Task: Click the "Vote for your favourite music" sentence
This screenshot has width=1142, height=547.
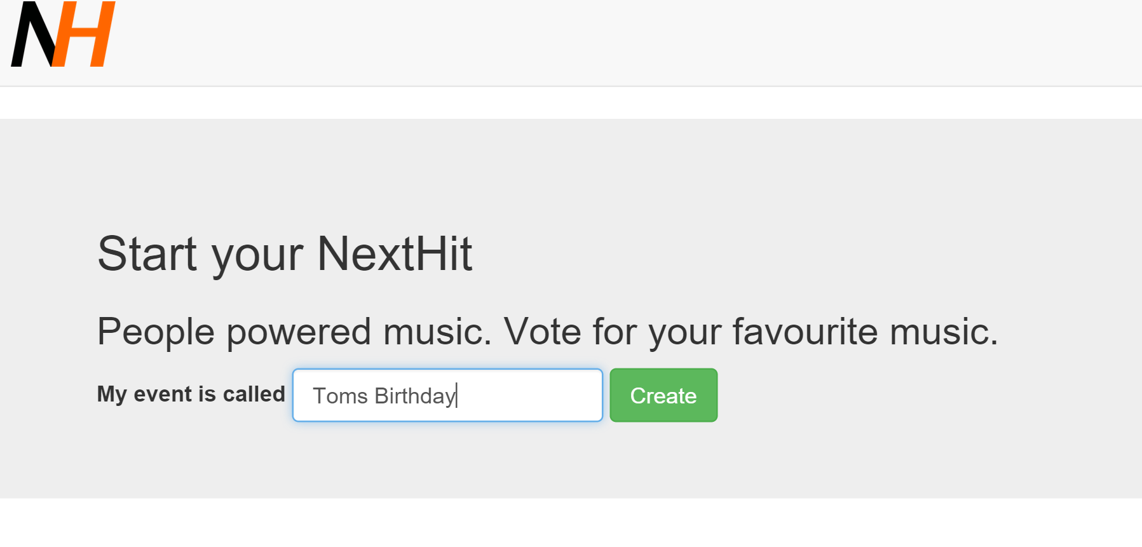Action: (x=750, y=332)
